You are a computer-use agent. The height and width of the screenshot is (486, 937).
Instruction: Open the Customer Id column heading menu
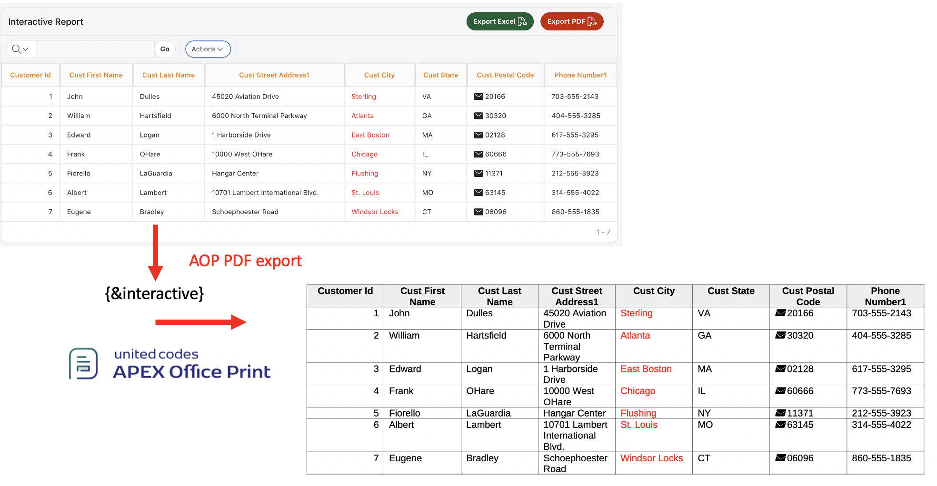(x=30, y=75)
